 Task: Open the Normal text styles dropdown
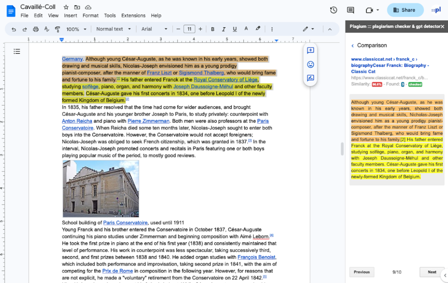[113, 29]
